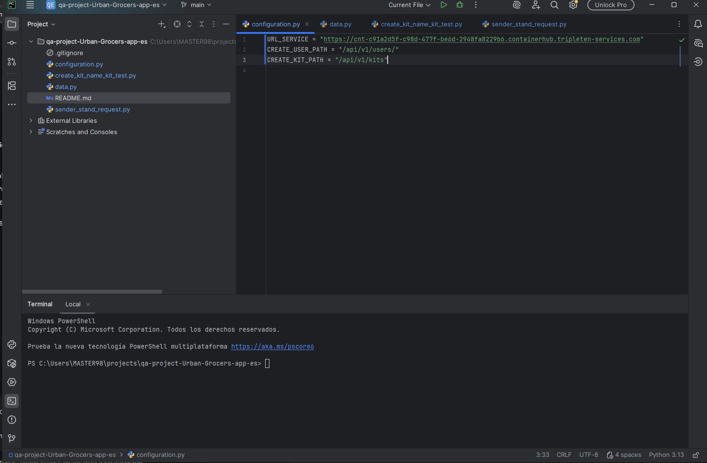Viewport: 707px width, 463px height.
Task: Open the Git tool window at the bottom left
Action: tap(12, 438)
